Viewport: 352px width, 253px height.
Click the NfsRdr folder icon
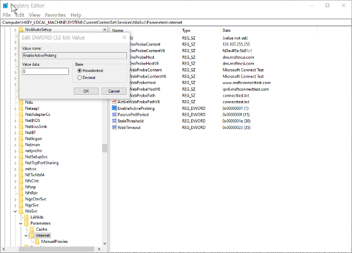click(21, 193)
